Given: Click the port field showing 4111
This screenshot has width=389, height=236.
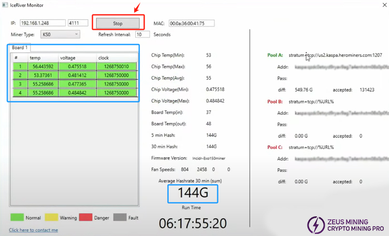Looking at the screenshot, I should (x=78, y=23).
